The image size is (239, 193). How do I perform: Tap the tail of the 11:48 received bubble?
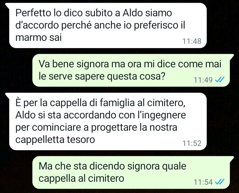pos(8,5)
